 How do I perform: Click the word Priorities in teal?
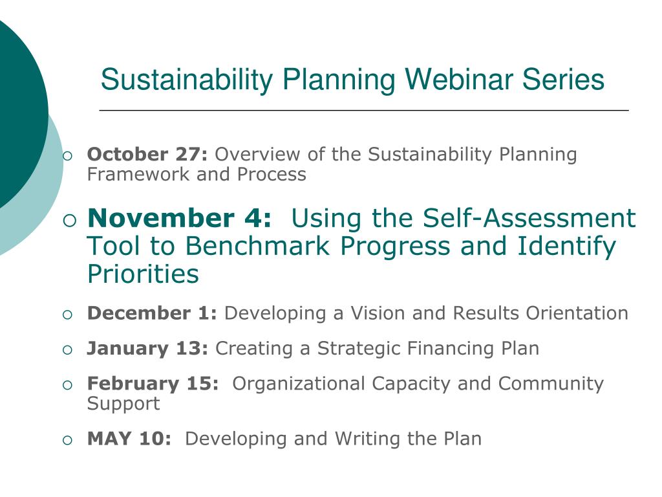click(x=143, y=274)
